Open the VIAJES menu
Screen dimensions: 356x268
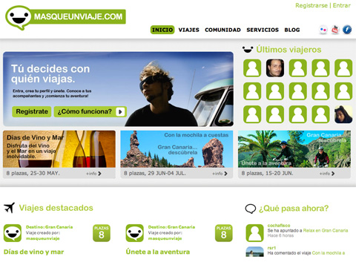point(189,30)
